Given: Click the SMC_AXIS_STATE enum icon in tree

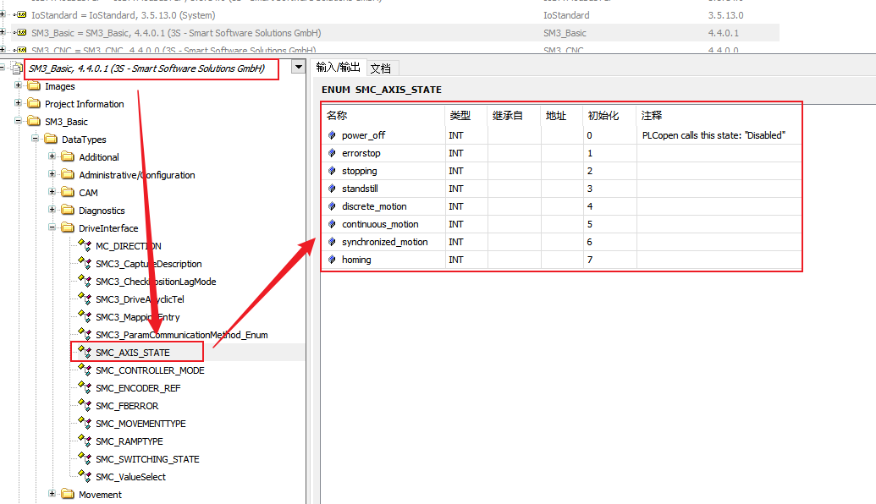Looking at the screenshot, I should (x=84, y=351).
